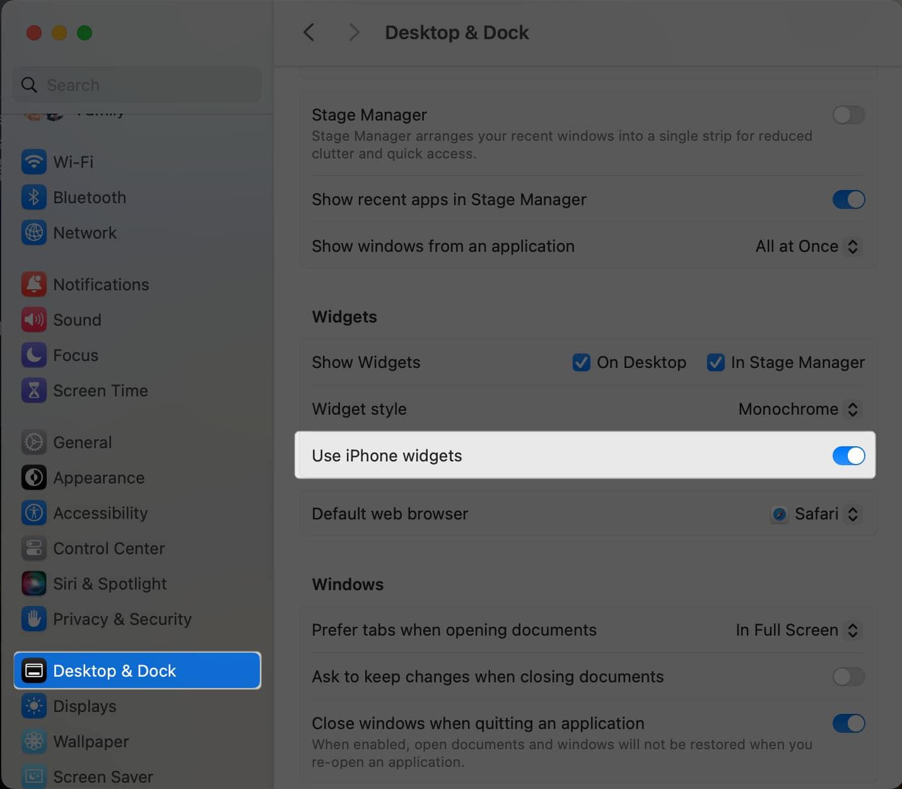The image size is (902, 789).
Task: Click the Bluetooth icon in sidebar
Action: coord(34,198)
